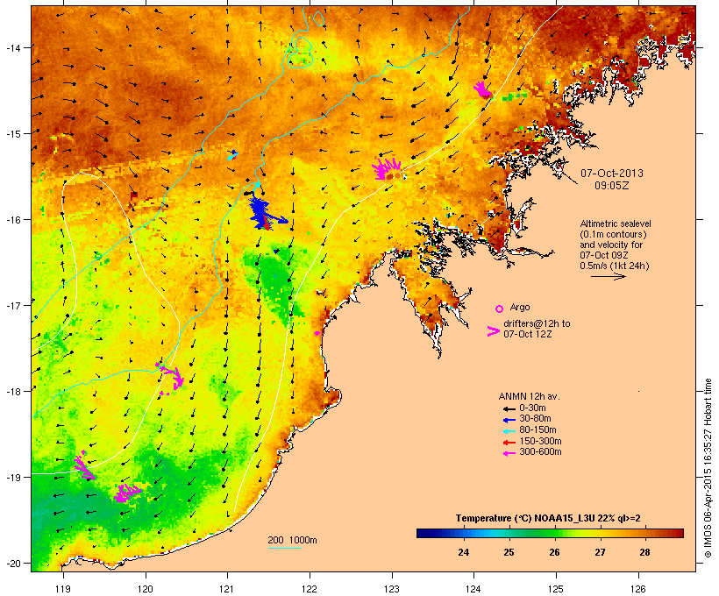The image size is (719, 596).
Task: Click the '150-300m' depth label
Action: point(540,441)
